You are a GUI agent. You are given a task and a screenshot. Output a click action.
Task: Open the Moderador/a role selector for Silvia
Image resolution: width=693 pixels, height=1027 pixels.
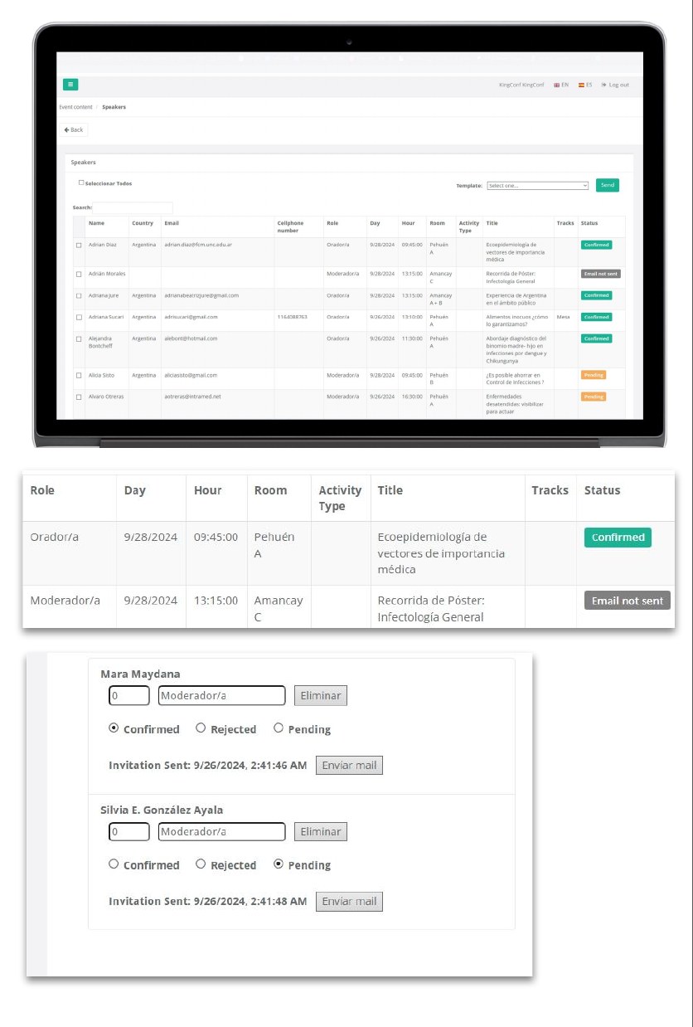tap(220, 831)
